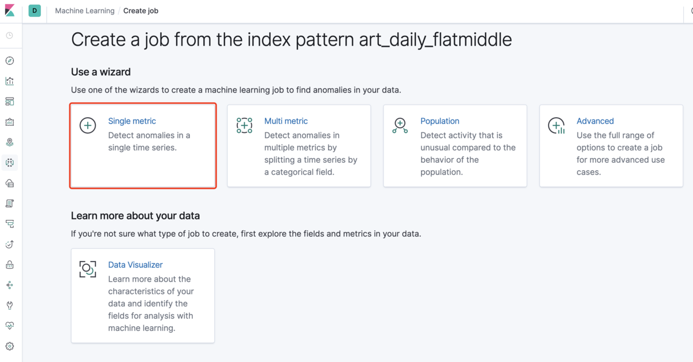Open Management via the gear icon
The height and width of the screenshot is (362, 693).
pos(9,346)
